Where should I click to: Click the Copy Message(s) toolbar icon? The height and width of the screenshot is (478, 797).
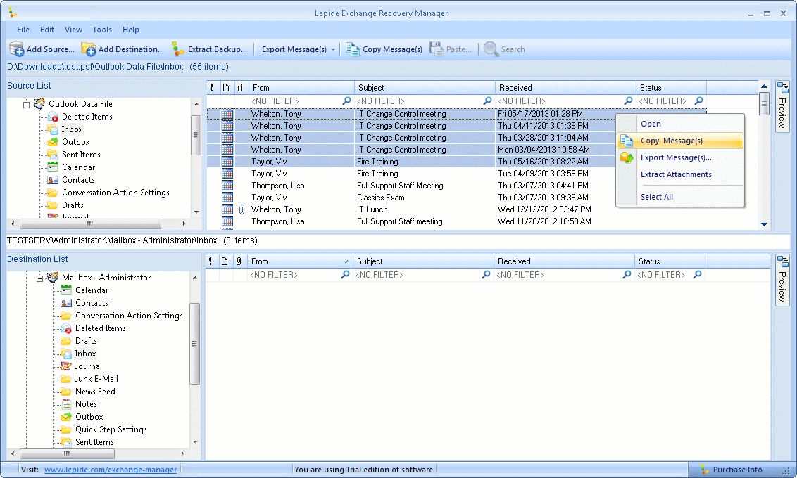(353, 49)
